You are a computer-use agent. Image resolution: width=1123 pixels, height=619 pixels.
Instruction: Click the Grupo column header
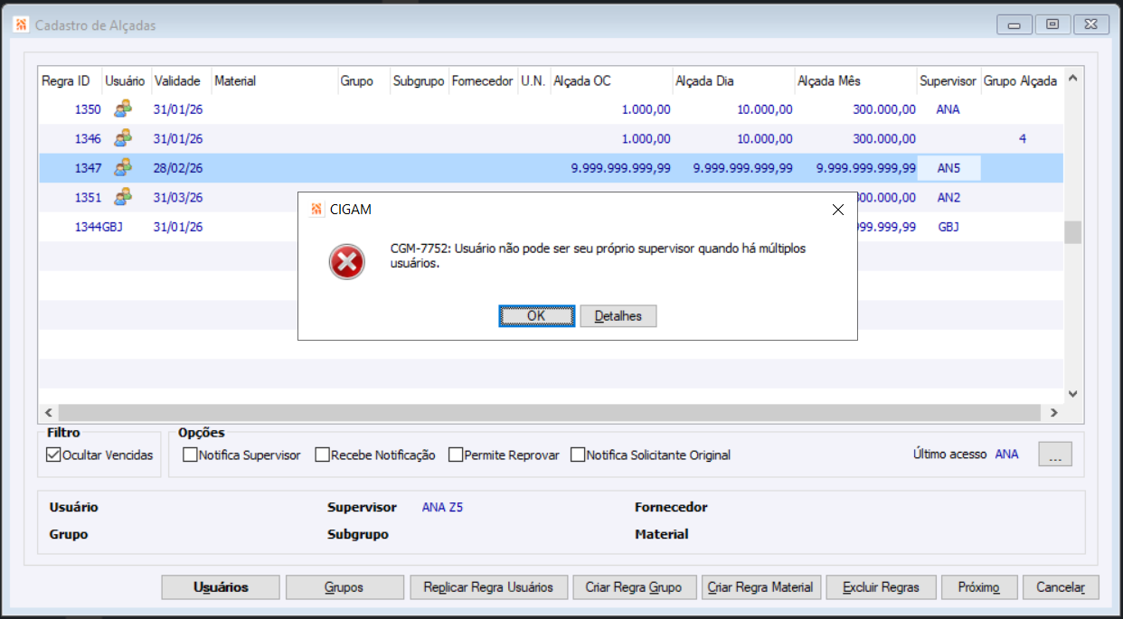pos(363,80)
